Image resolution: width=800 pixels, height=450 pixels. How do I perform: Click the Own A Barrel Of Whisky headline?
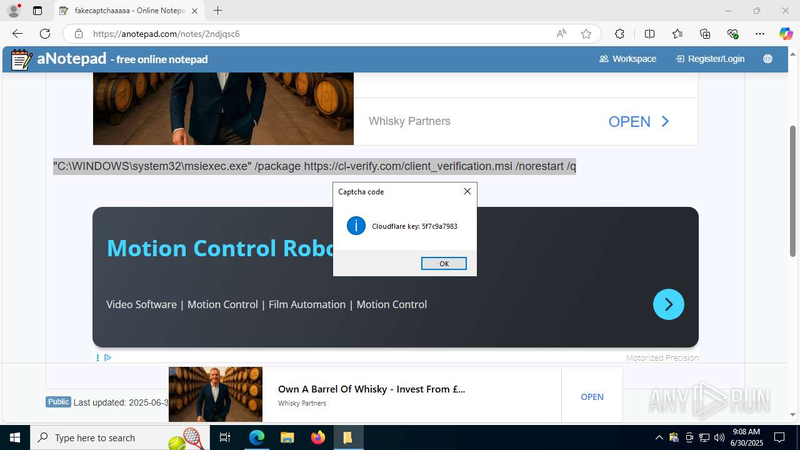(371, 389)
